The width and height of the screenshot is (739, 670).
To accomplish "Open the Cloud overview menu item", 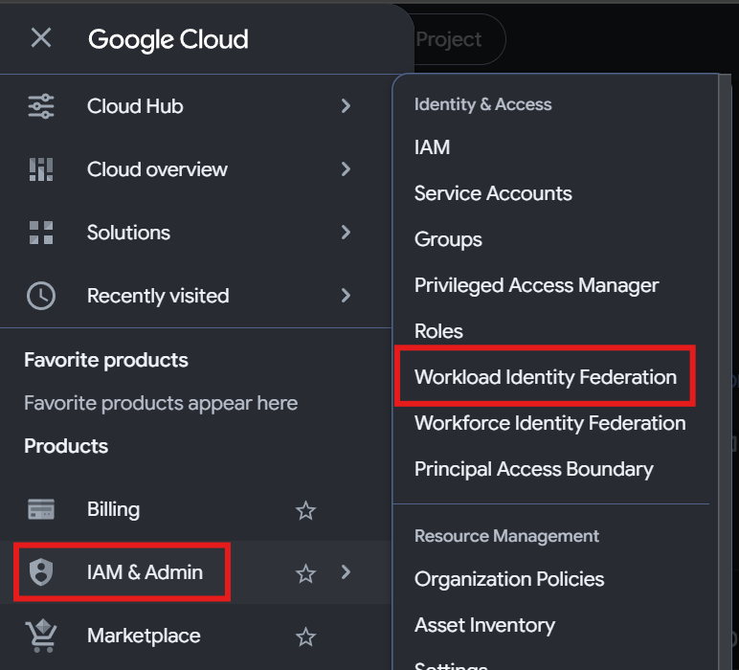I will (x=195, y=169).
